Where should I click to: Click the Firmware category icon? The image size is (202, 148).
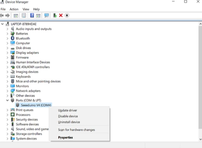tap(13, 57)
